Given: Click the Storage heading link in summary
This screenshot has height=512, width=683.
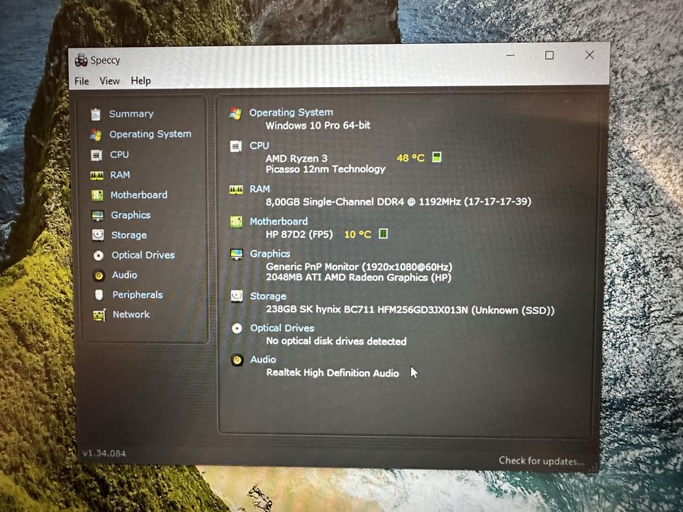Looking at the screenshot, I should (268, 296).
